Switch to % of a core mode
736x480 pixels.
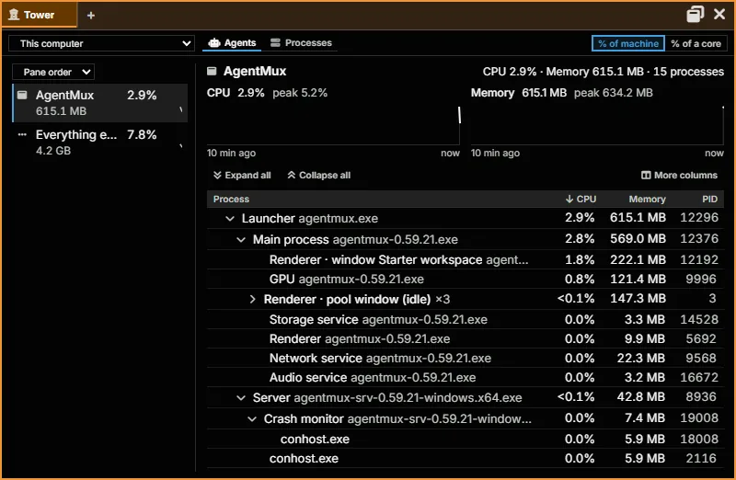point(696,43)
